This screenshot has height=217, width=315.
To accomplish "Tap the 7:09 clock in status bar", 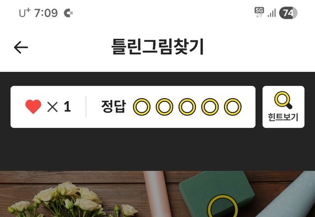I will tap(46, 13).
